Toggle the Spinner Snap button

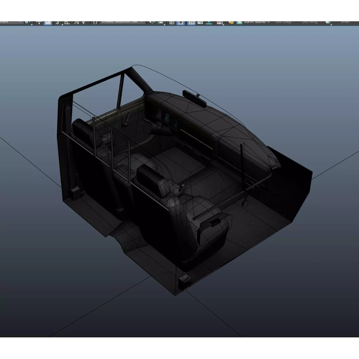coord(84,23)
